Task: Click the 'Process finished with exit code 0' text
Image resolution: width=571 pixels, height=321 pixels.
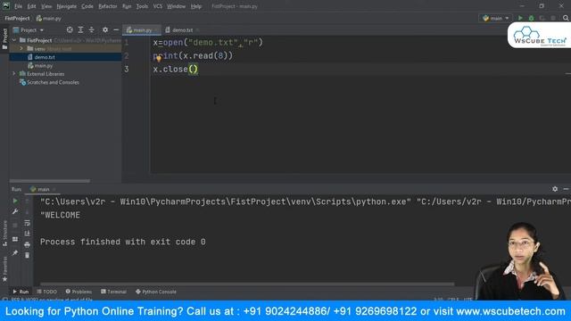Action: (123, 242)
